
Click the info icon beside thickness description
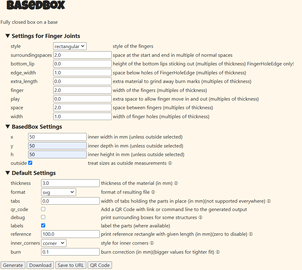pyautogui.click(x=176, y=183)
